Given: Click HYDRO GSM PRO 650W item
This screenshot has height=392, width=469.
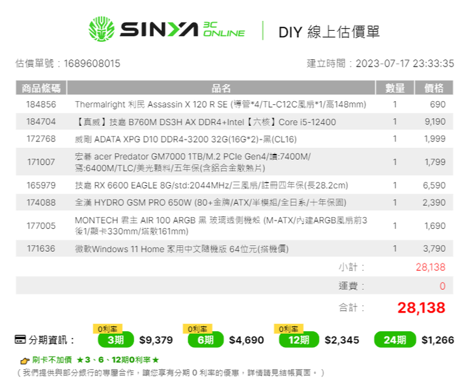Looking at the screenshot, I should (x=210, y=203).
